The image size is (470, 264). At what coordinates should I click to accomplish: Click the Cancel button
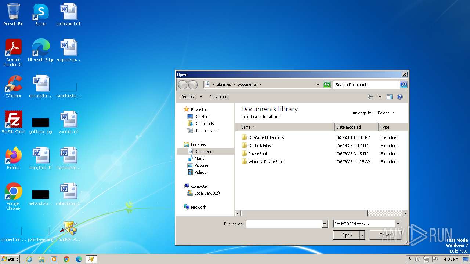tap(386, 235)
